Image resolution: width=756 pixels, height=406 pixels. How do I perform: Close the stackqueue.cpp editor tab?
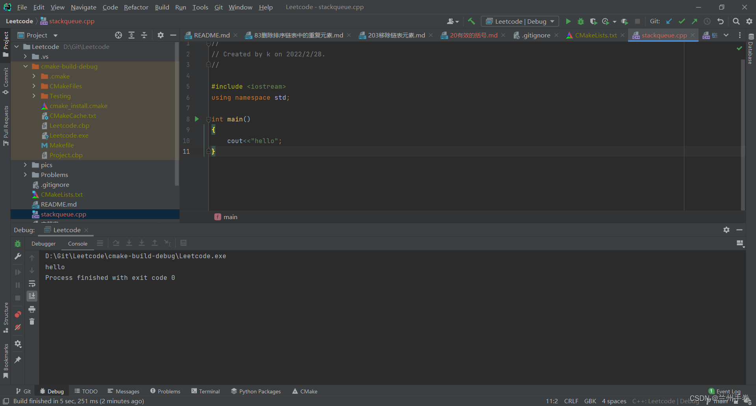coord(693,35)
